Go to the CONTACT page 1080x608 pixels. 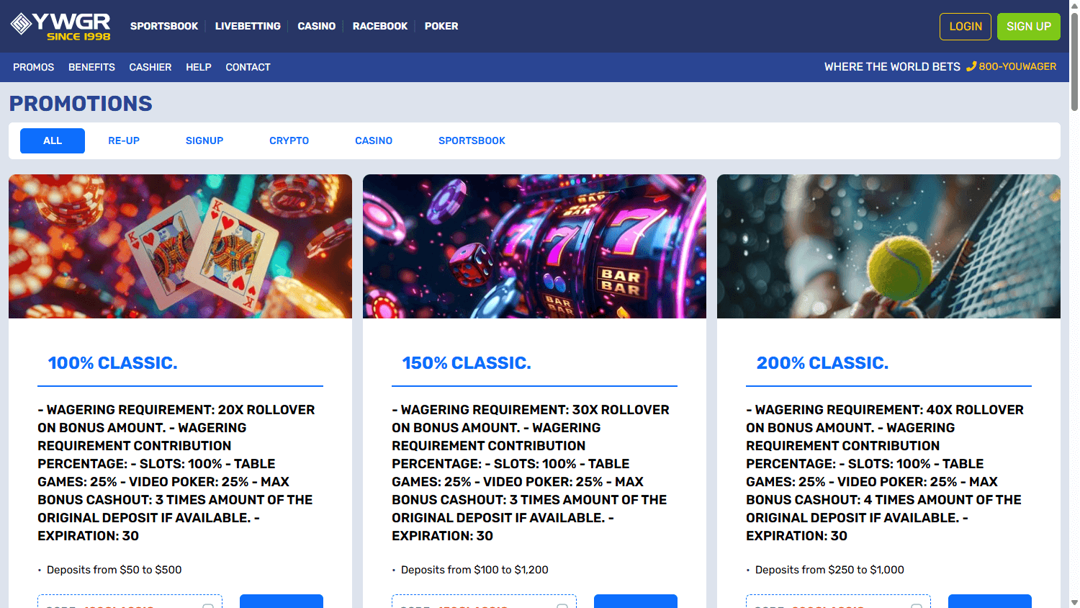point(248,67)
